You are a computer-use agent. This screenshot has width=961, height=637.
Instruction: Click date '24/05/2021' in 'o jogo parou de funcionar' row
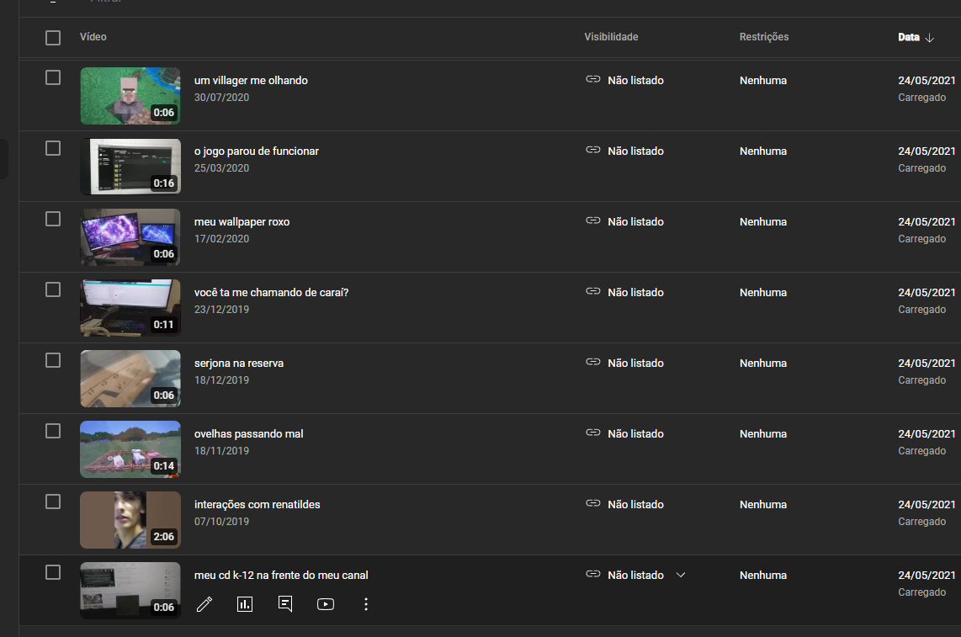[926, 151]
